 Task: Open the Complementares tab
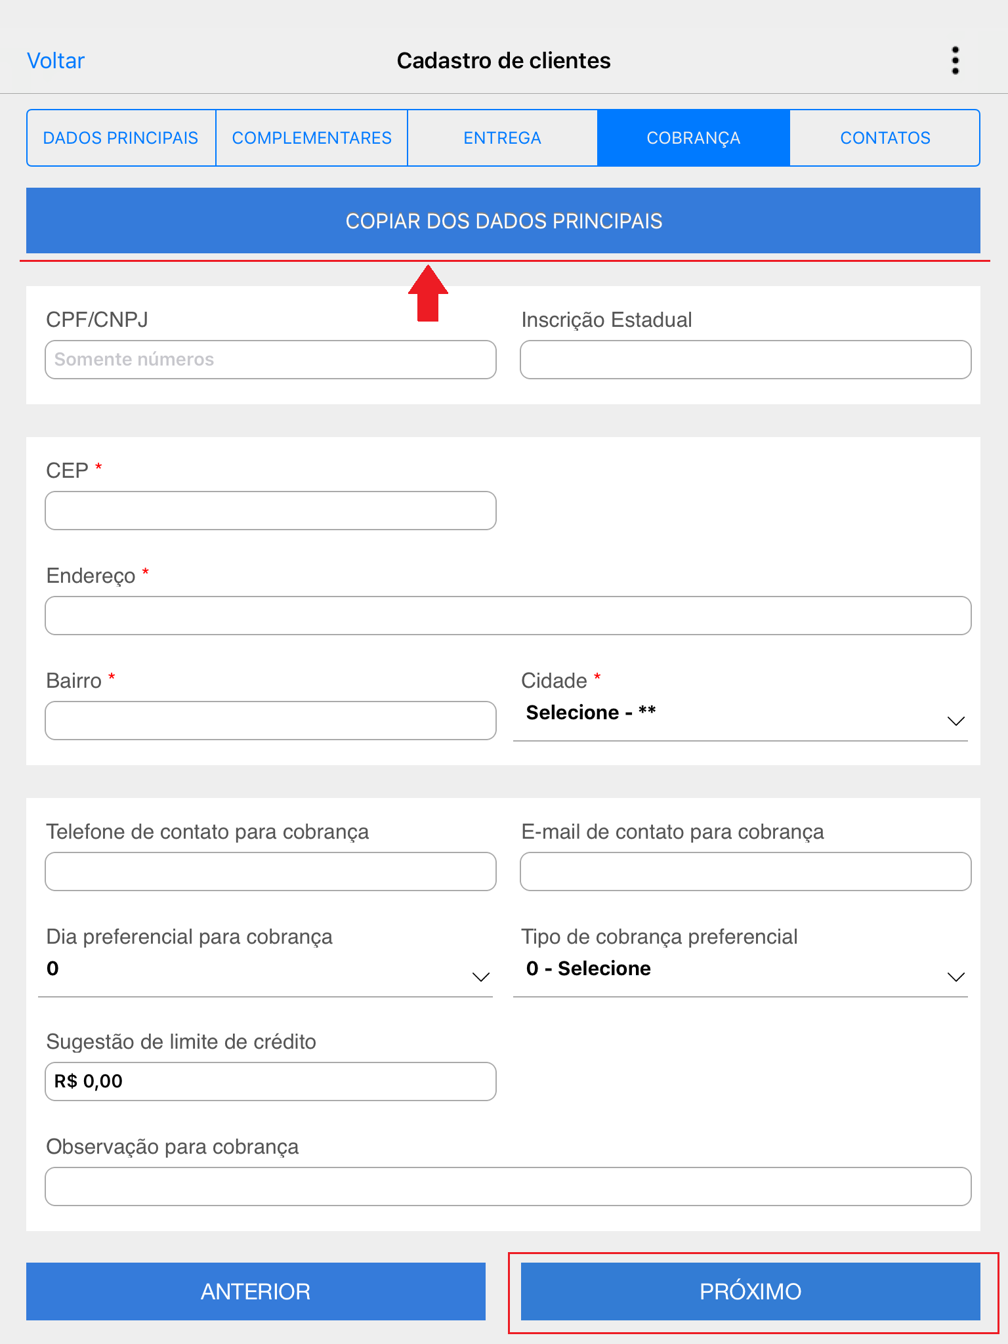pos(312,138)
